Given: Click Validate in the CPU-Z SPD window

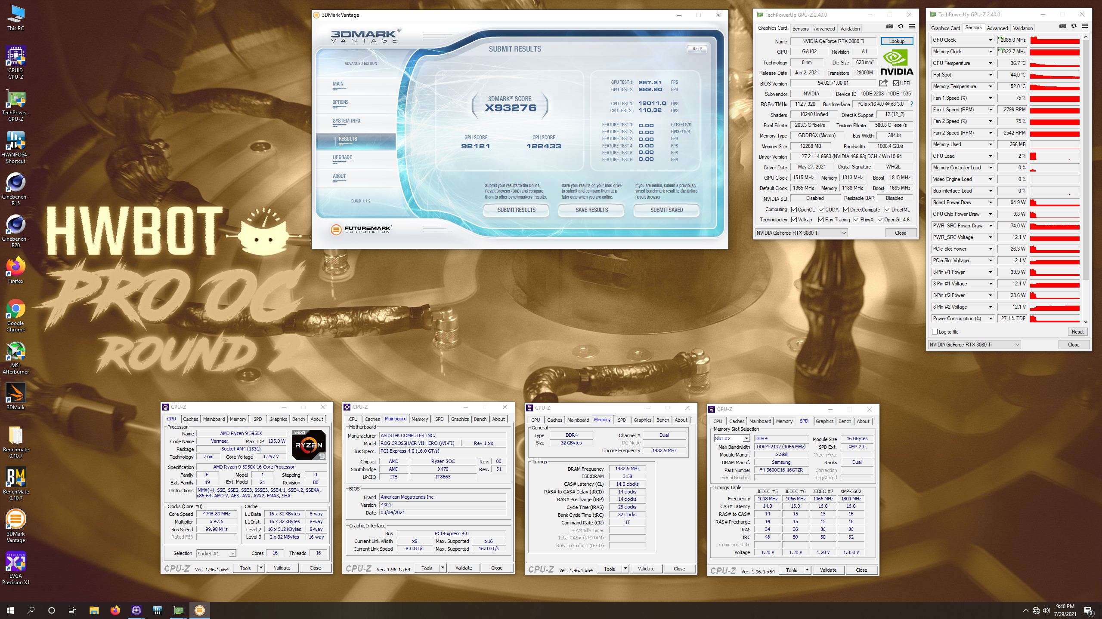Looking at the screenshot, I should coord(828,570).
